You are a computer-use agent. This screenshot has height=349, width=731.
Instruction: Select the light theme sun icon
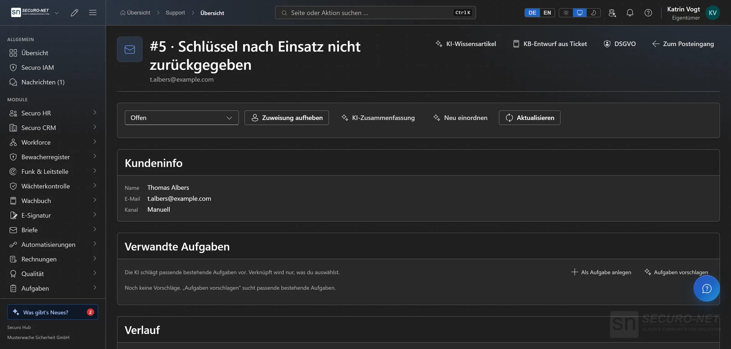[566, 13]
